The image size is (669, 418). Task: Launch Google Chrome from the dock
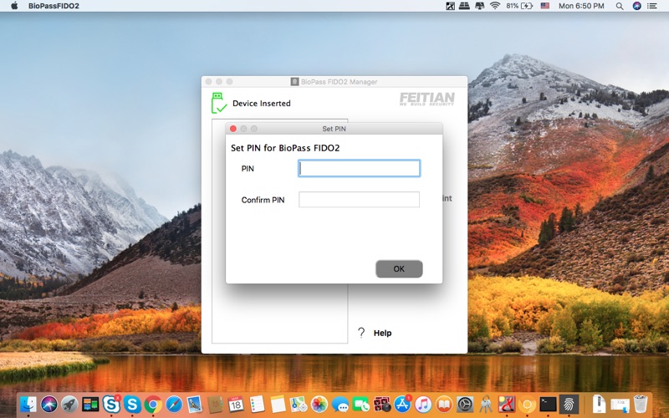click(x=153, y=404)
